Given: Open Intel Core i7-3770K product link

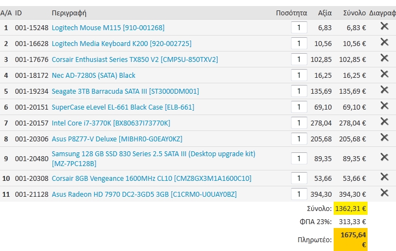Looking at the screenshot, I should [111, 123].
